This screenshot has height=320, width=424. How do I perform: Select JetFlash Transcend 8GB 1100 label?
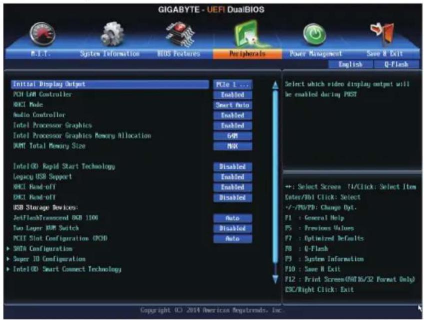(55, 218)
